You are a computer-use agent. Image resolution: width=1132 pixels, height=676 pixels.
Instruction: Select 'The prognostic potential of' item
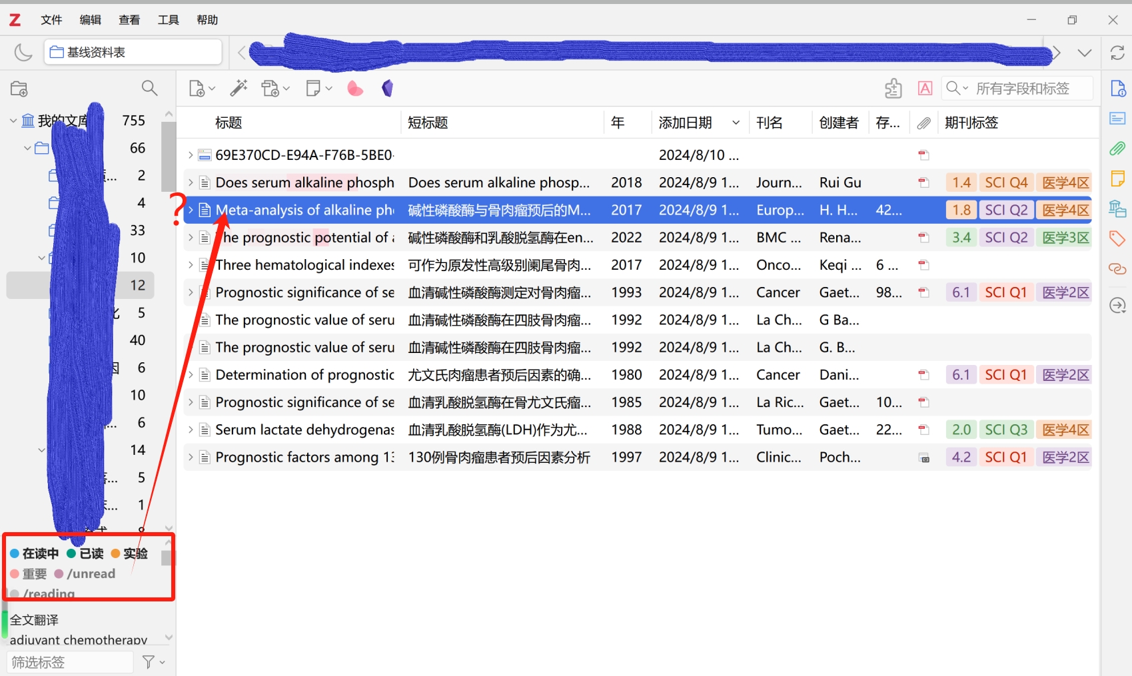pyautogui.click(x=638, y=238)
